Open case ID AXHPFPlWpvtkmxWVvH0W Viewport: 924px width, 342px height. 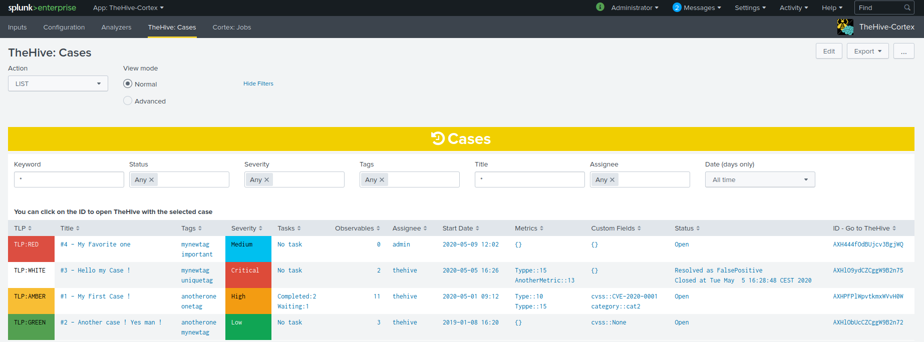[x=868, y=296]
